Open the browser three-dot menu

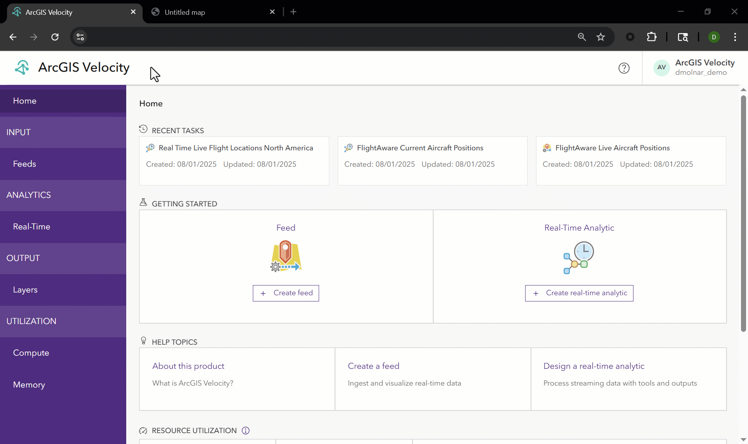[x=735, y=37]
